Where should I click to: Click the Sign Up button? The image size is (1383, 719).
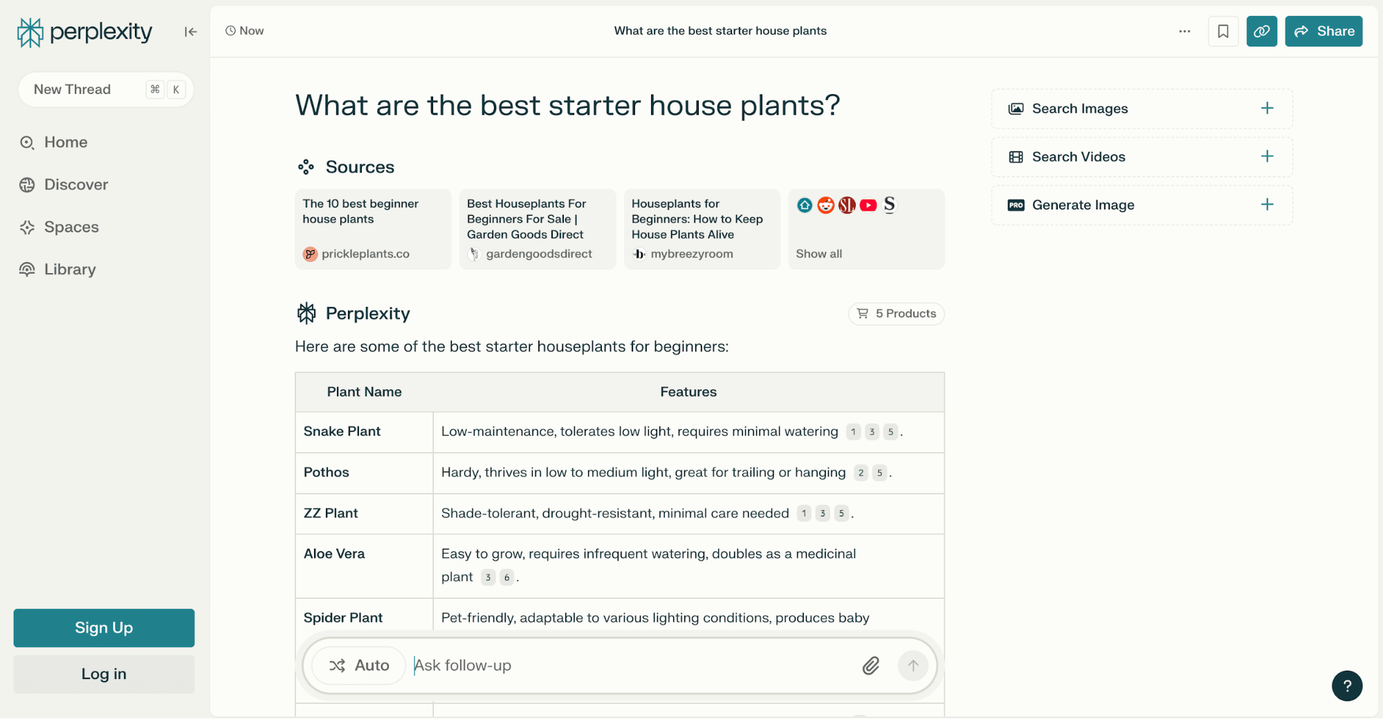coord(104,628)
